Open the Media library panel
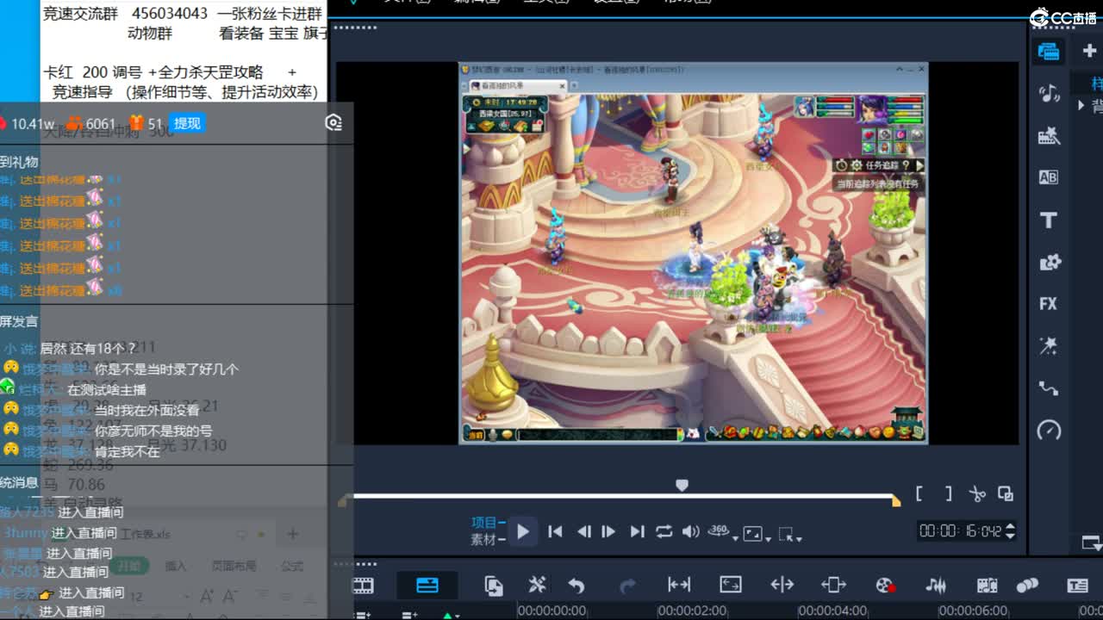The height and width of the screenshot is (620, 1103). tap(1049, 52)
